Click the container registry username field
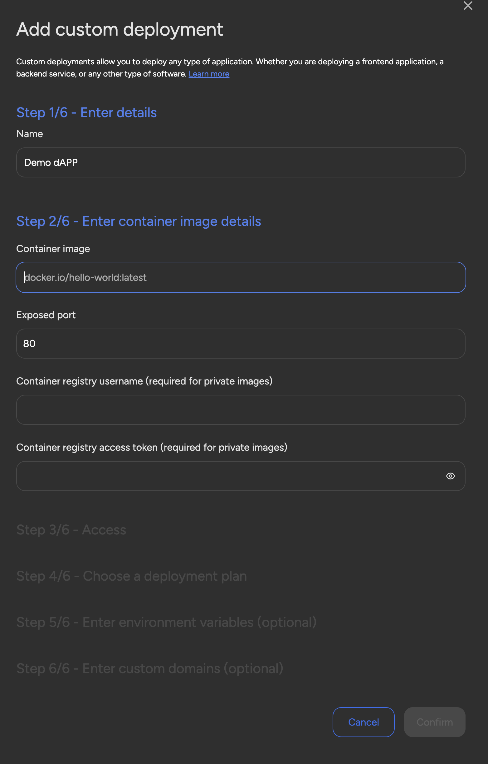Image resolution: width=488 pixels, height=764 pixels. click(241, 409)
